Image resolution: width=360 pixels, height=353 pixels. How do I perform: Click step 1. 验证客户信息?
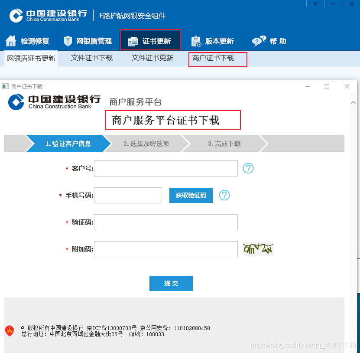(x=68, y=144)
